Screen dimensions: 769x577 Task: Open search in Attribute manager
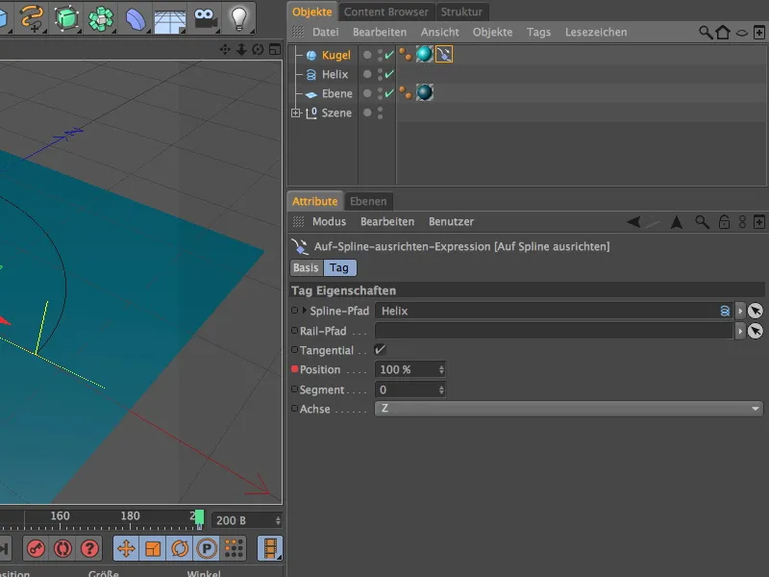click(702, 222)
